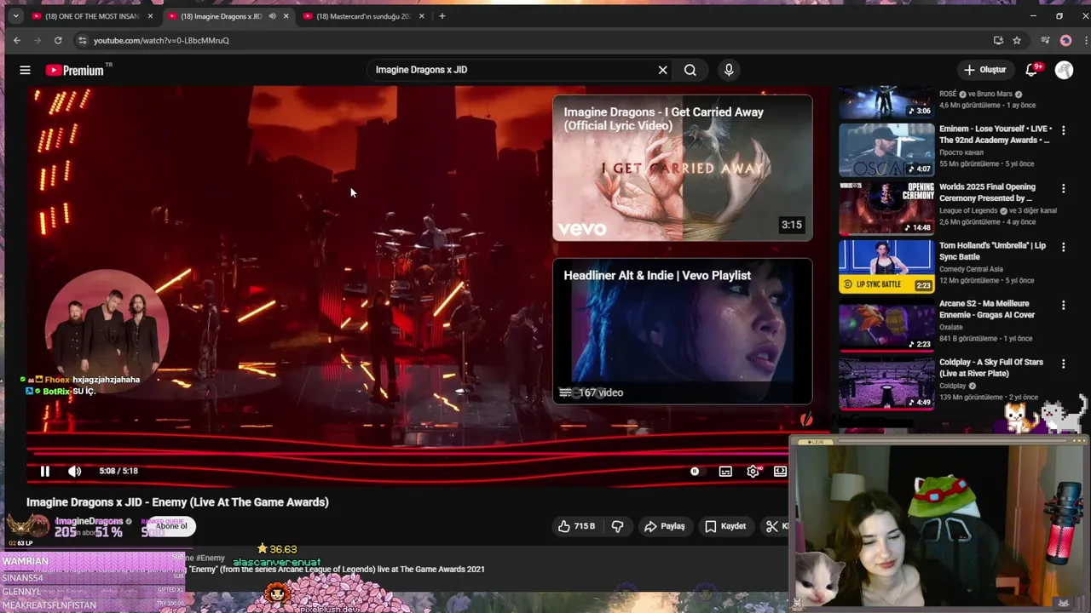Open a new browser tab
Image resolution: width=1091 pixels, height=613 pixels.
click(442, 16)
